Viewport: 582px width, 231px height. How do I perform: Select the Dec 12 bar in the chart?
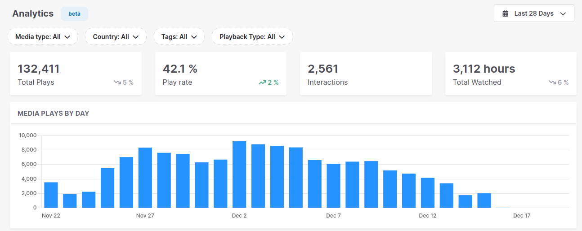click(428, 193)
